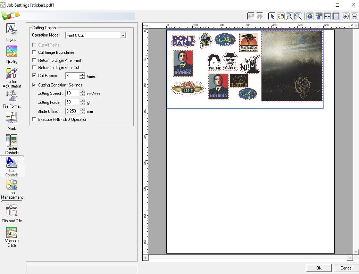The width and height of the screenshot is (359, 274).
Task: Click the fit width arrows icon
Action: pos(327,16)
